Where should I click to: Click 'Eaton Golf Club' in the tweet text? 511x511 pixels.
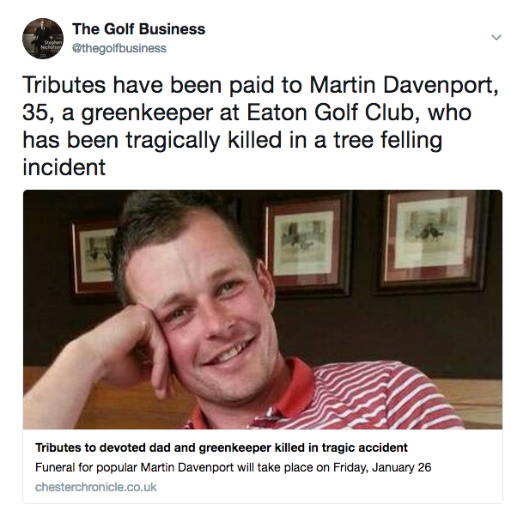click(x=333, y=113)
